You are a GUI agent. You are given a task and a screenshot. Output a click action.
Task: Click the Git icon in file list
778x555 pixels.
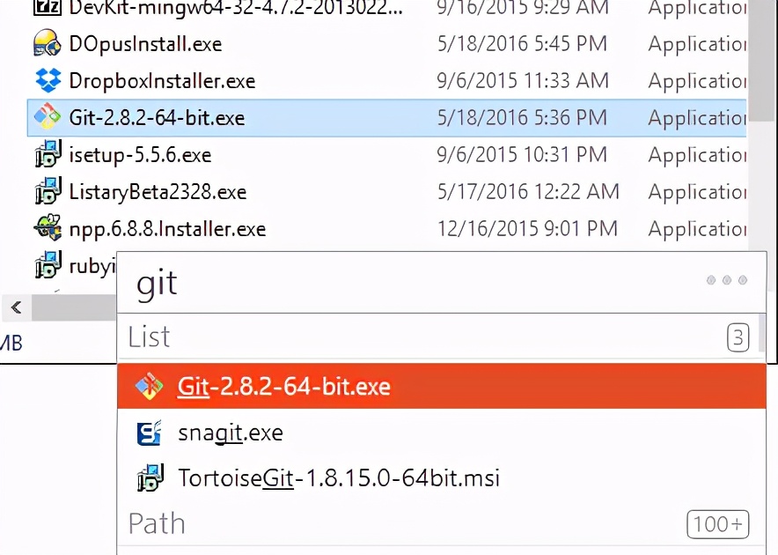[x=46, y=117]
